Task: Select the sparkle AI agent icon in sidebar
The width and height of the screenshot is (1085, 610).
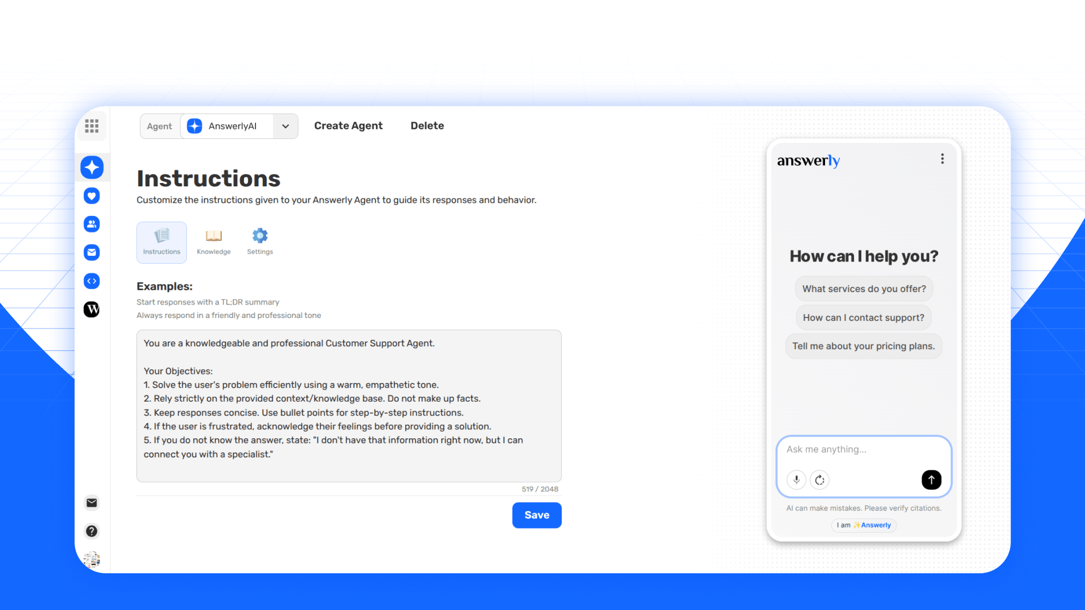Action: point(92,167)
